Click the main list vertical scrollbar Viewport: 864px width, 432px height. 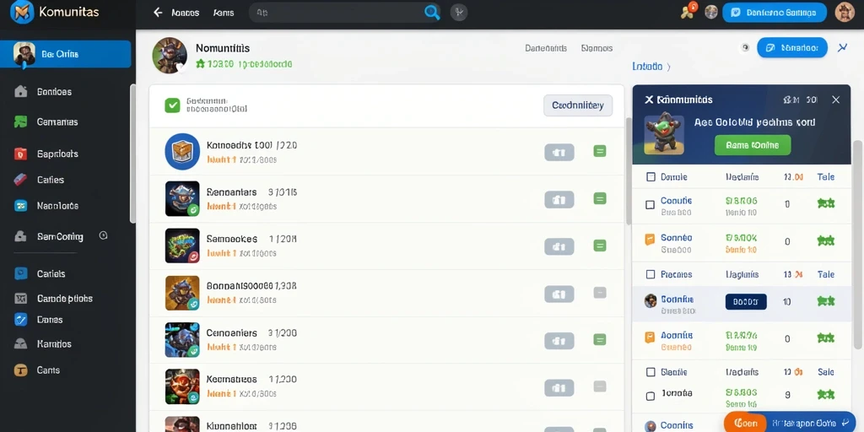click(x=629, y=171)
